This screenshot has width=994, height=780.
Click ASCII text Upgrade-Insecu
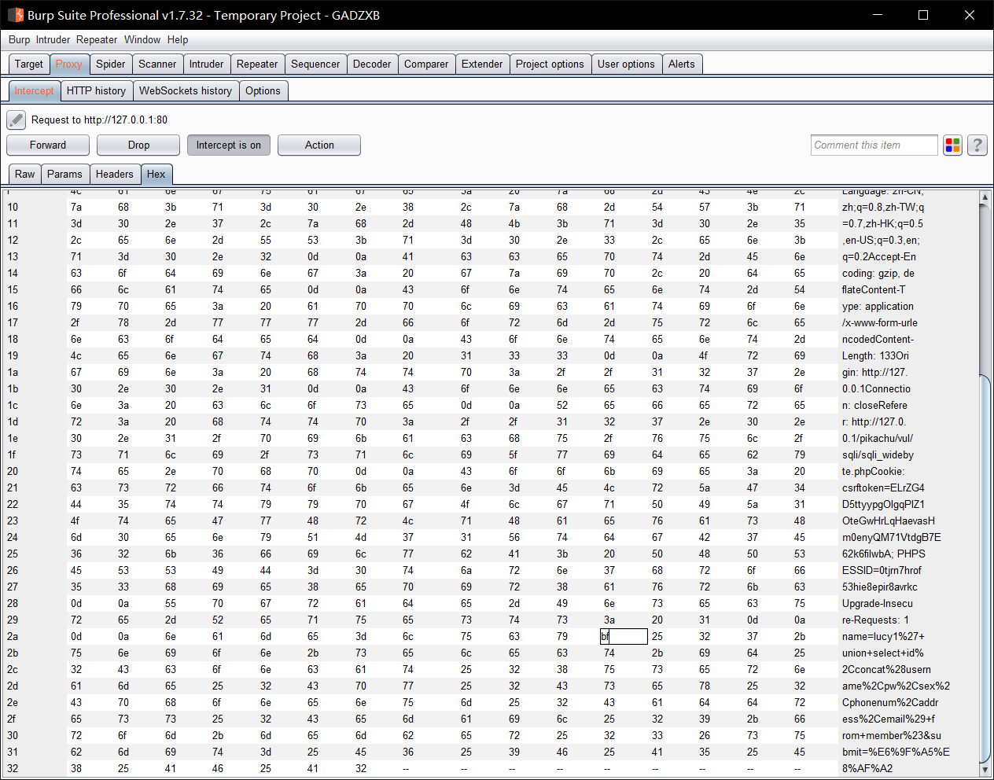coord(878,603)
